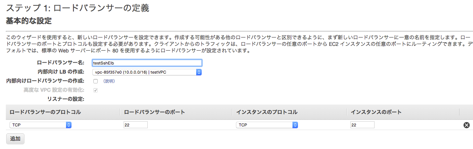Click the ロードバランサーのポート column header

[155, 112]
